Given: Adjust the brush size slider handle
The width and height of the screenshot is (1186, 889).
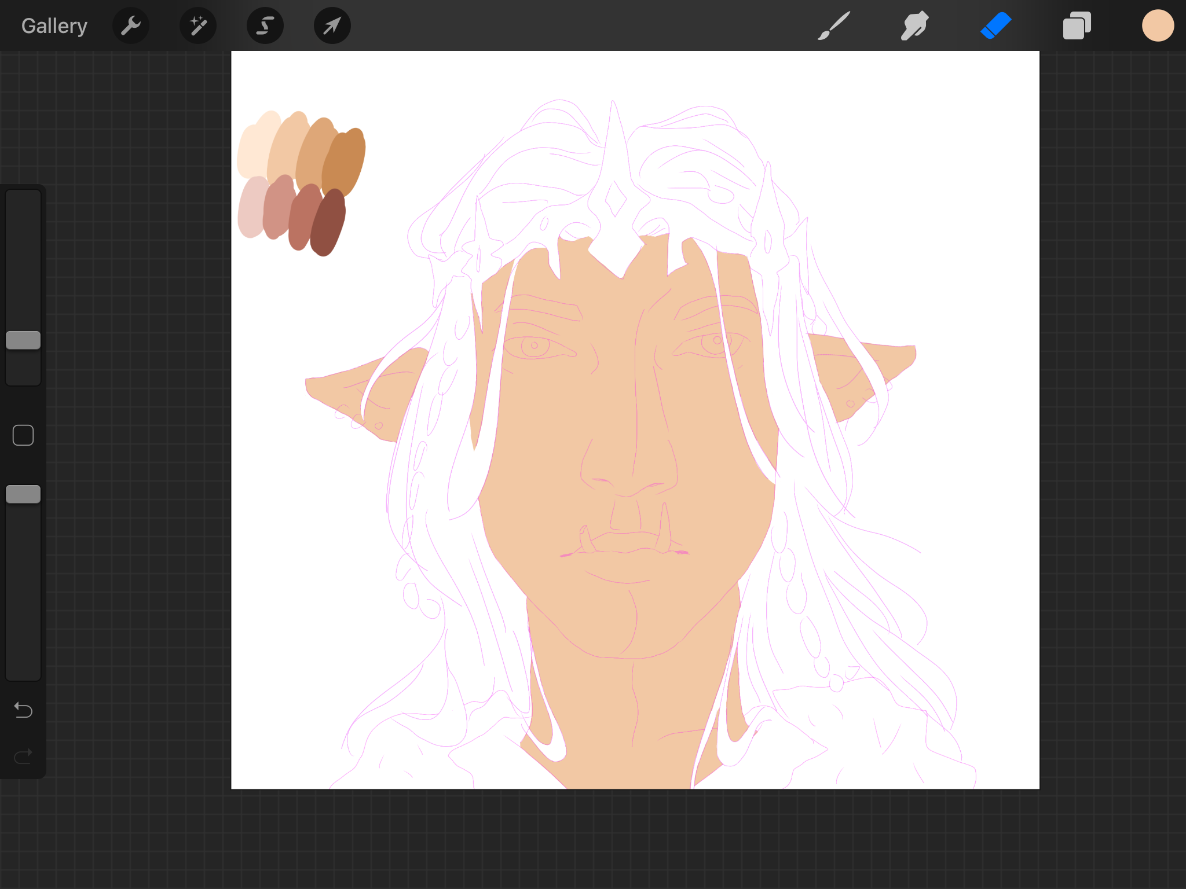Looking at the screenshot, I should click(x=23, y=340).
